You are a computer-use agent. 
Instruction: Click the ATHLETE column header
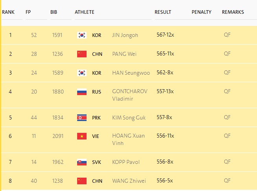point(84,12)
